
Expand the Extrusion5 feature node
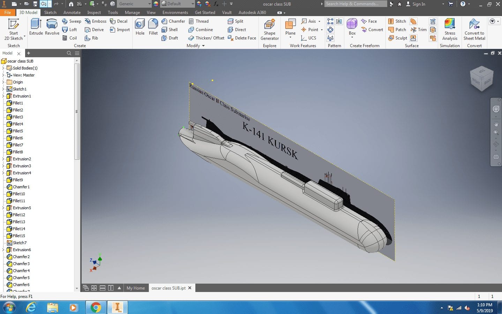pos(3,208)
